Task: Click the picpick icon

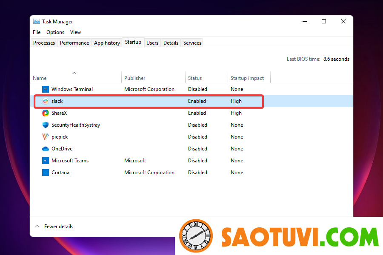Action: [x=46, y=137]
